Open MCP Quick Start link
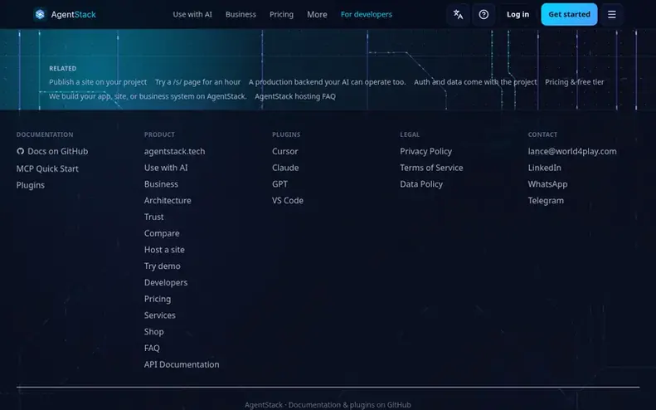 pyautogui.click(x=47, y=168)
